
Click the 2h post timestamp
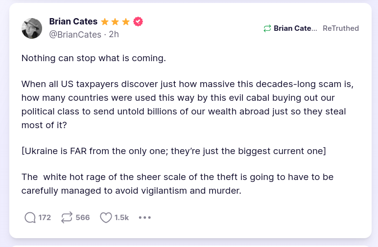[x=114, y=35]
